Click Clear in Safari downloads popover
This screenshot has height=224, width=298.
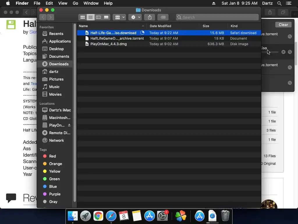point(283,25)
